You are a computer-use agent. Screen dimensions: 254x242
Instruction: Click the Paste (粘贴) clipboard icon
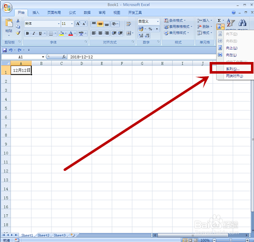pyautogui.click(x=9, y=23)
